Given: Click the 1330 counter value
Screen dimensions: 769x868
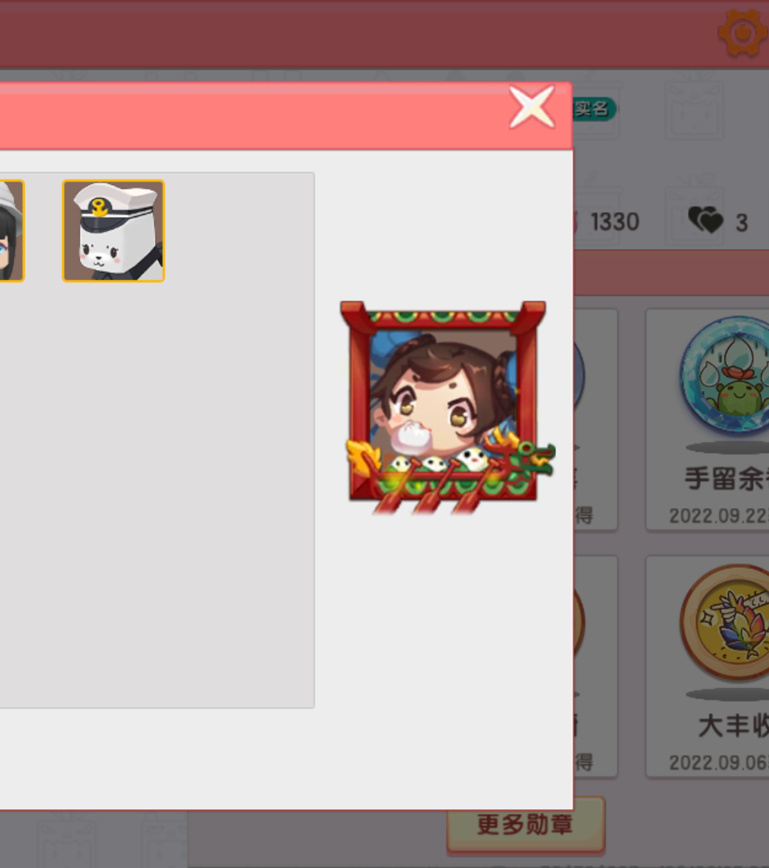Looking at the screenshot, I should pos(614,222).
